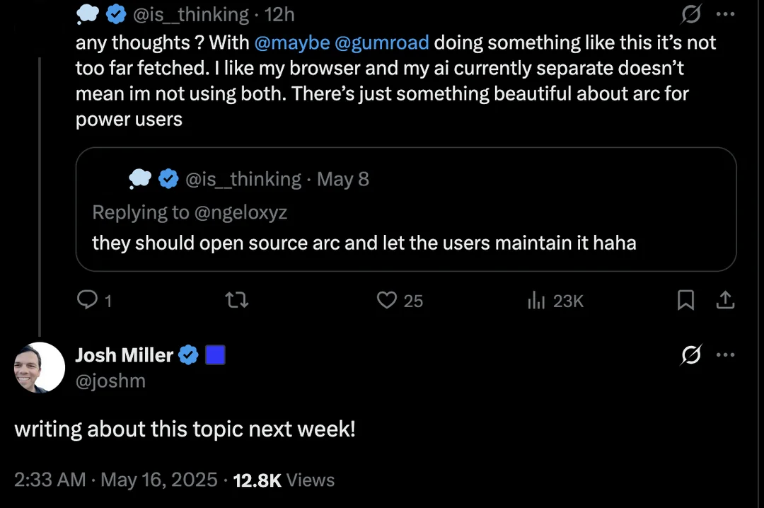Open more options on top tweet
The width and height of the screenshot is (764, 508).
pos(725,13)
